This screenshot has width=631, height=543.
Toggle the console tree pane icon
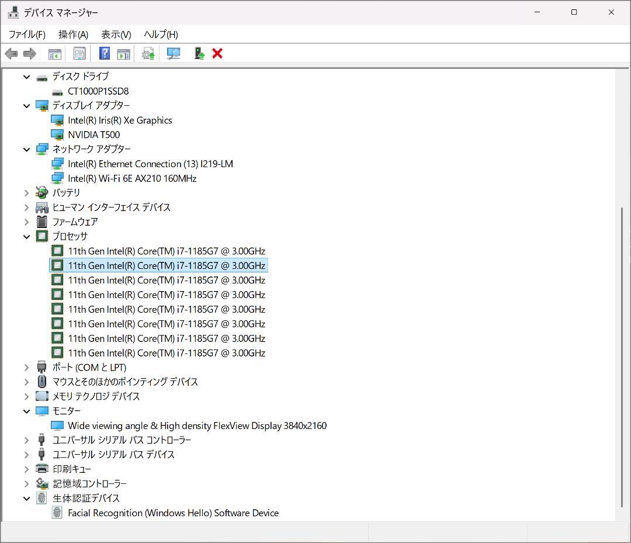(55, 53)
